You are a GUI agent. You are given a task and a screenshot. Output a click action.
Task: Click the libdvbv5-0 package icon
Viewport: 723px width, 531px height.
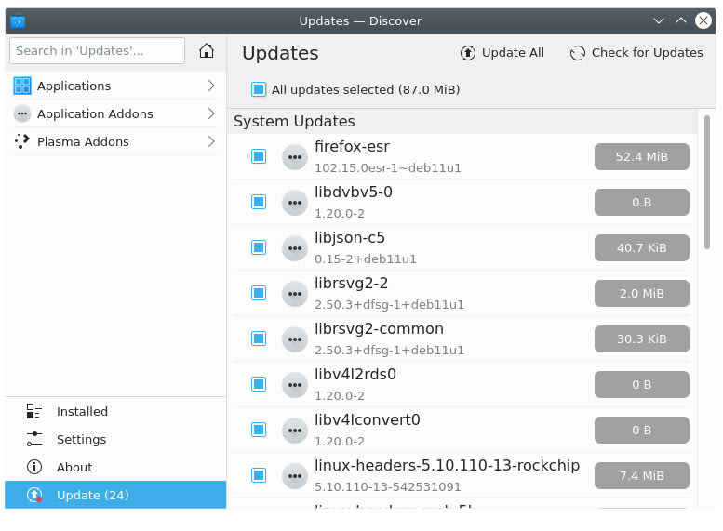tap(295, 203)
